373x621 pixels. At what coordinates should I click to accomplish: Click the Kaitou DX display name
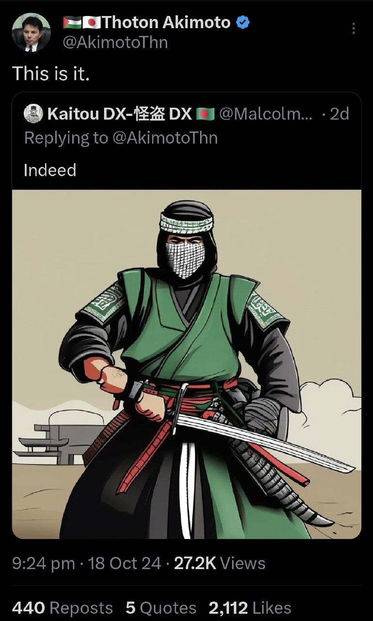[x=120, y=114]
